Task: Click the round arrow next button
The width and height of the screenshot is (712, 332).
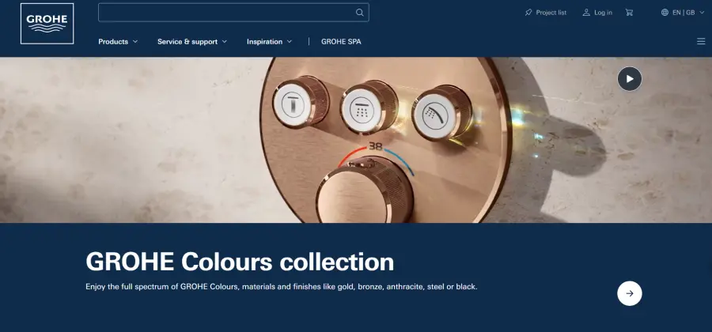Action: tap(630, 293)
